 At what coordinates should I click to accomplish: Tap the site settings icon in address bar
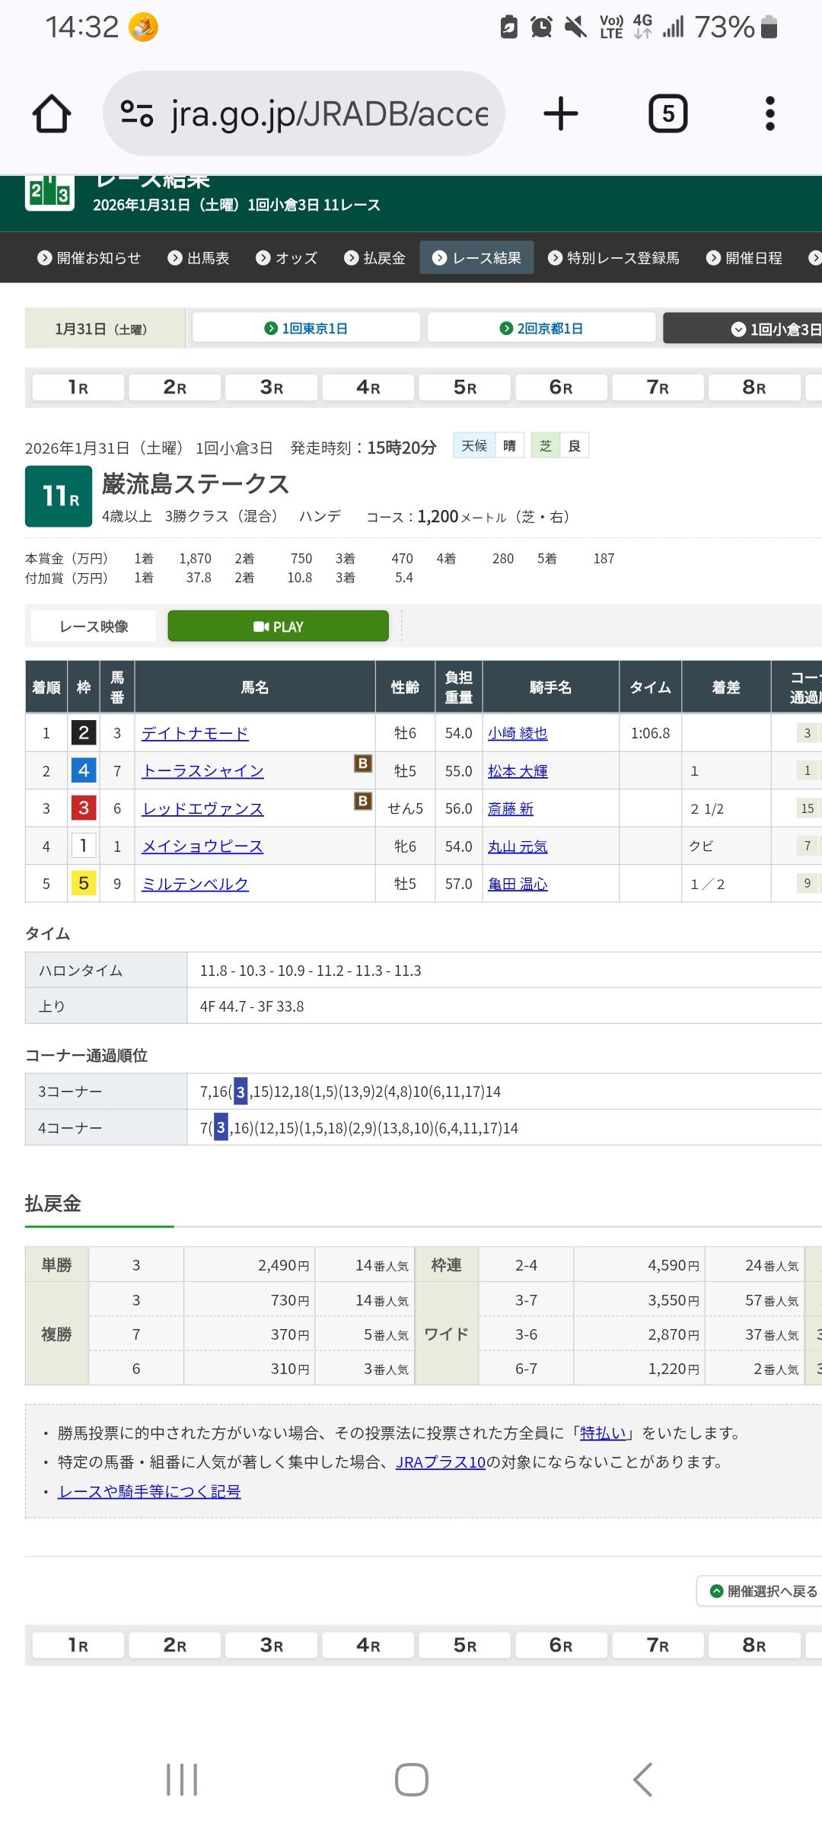[137, 114]
